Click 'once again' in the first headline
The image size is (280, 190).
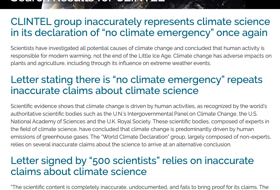tap(242, 33)
